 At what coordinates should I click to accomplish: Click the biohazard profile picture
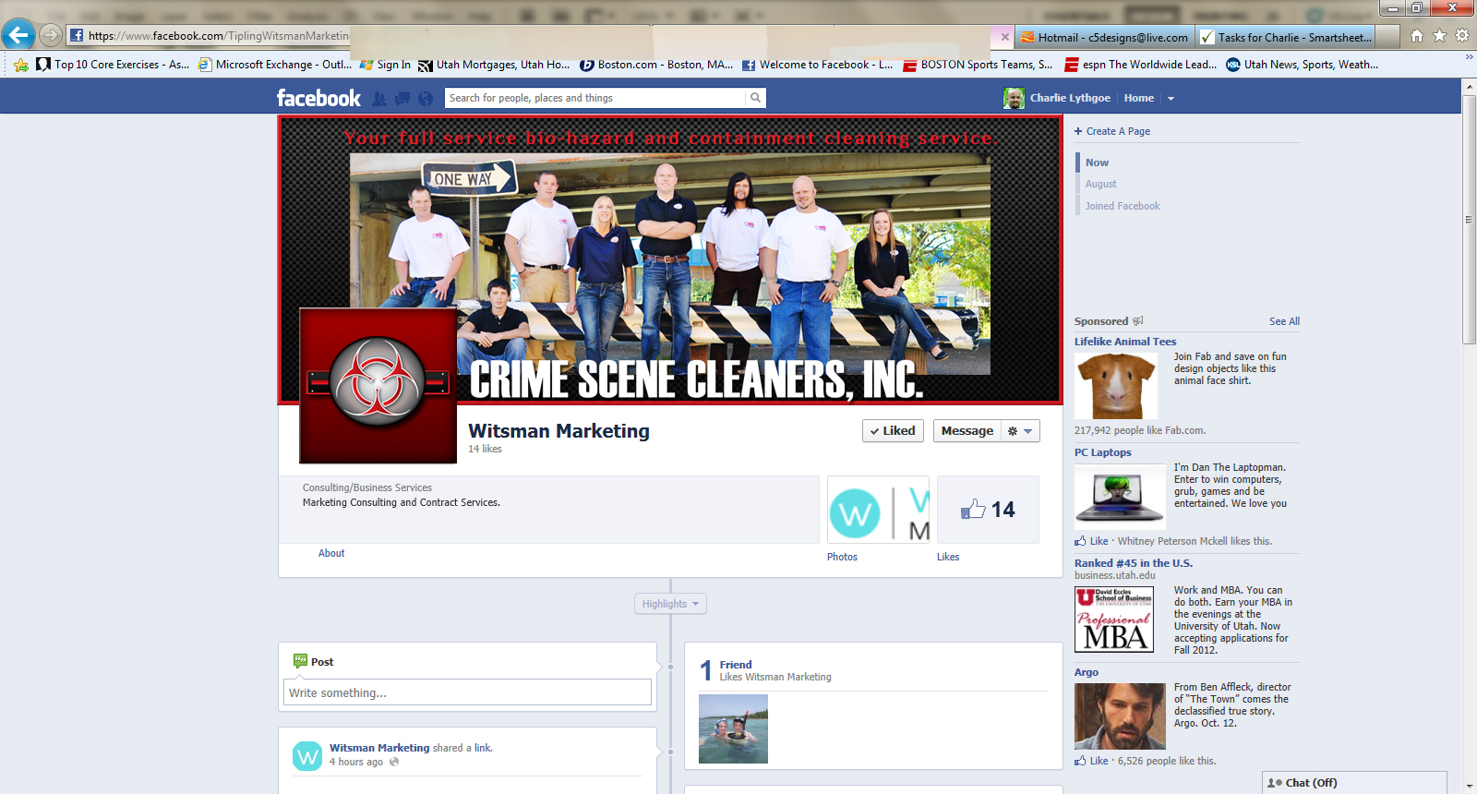pos(378,385)
